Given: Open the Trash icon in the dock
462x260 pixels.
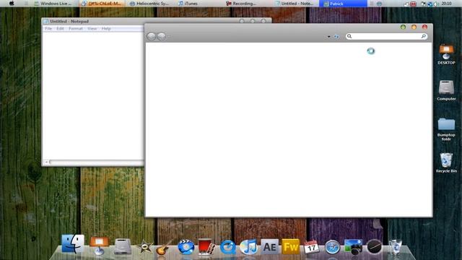Looking at the screenshot, I should pos(395,246).
